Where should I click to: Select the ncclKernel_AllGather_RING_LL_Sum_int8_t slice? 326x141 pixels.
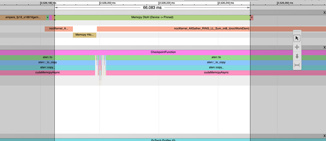click(x=211, y=29)
